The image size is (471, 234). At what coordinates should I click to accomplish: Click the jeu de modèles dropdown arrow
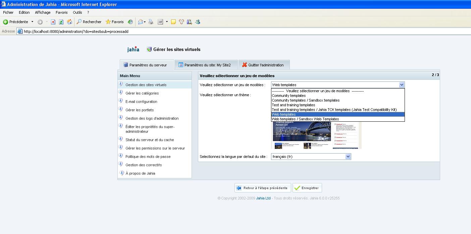[402, 85]
